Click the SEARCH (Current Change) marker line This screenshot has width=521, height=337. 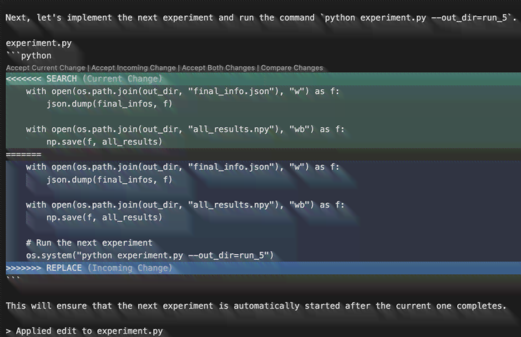tap(263, 79)
